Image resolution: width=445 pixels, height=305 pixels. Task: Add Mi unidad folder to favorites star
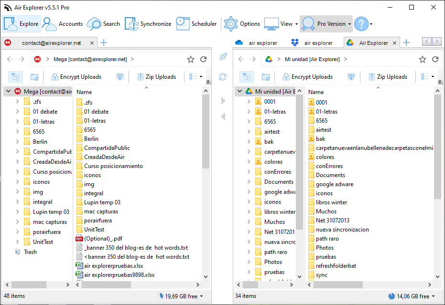point(423,59)
